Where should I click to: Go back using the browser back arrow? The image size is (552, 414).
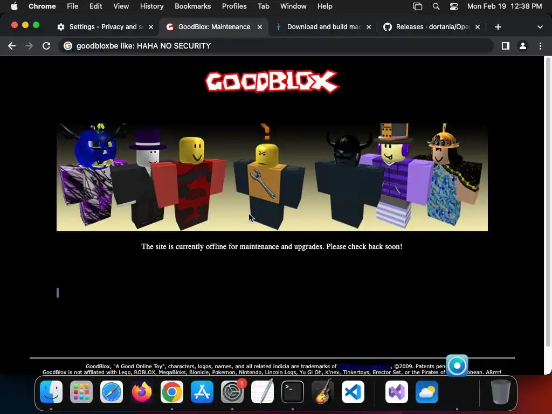pyautogui.click(x=12, y=46)
